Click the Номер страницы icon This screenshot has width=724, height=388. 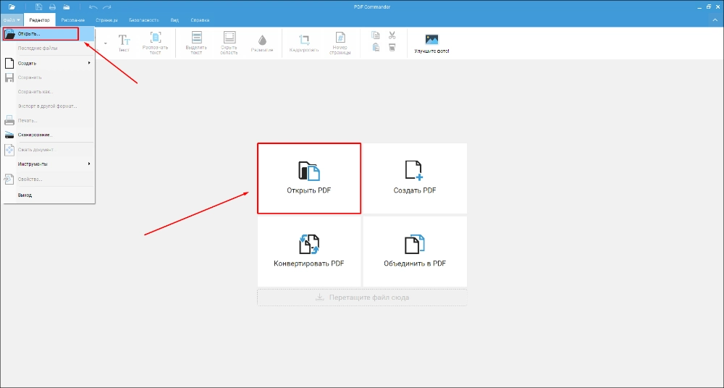tap(340, 38)
